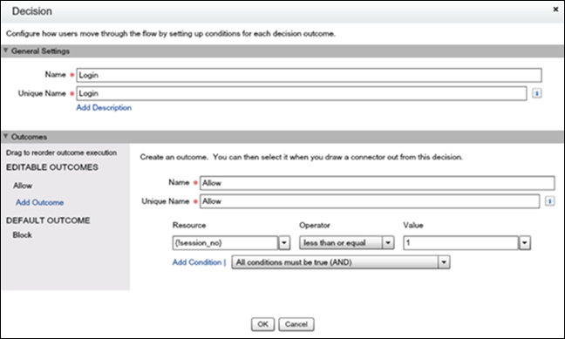The image size is (565, 339).
Task: Click the Add Description link
Action: tap(104, 108)
